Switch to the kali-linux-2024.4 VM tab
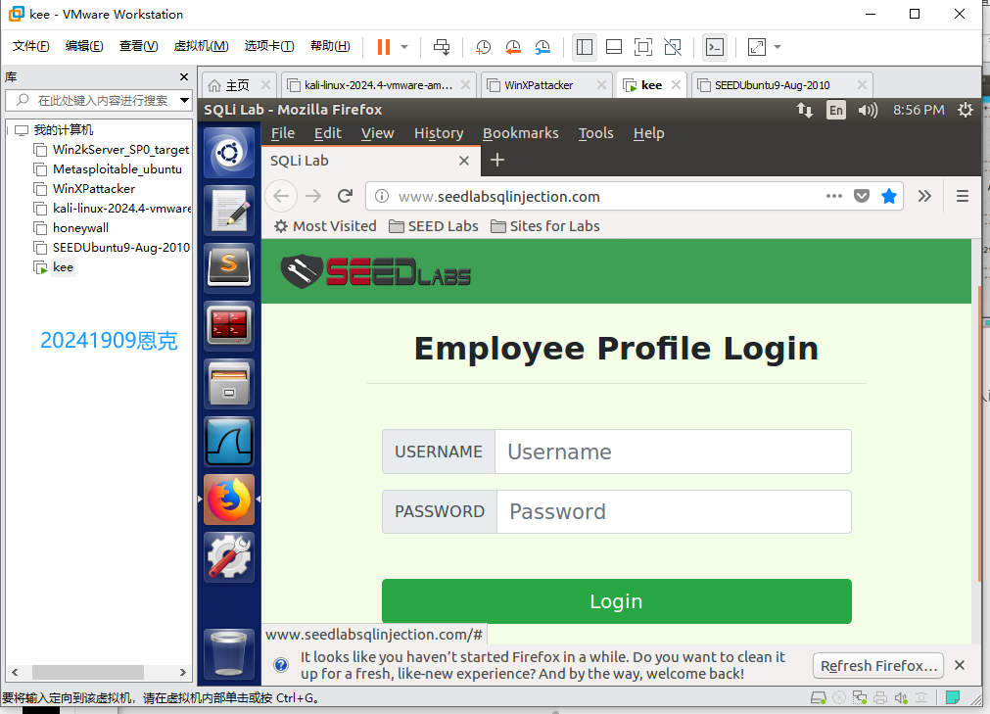990x714 pixels. [x=378, y=85]
